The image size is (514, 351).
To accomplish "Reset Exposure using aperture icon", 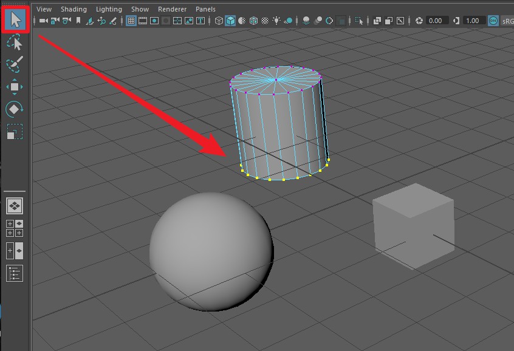I will (x=419, y=21).
